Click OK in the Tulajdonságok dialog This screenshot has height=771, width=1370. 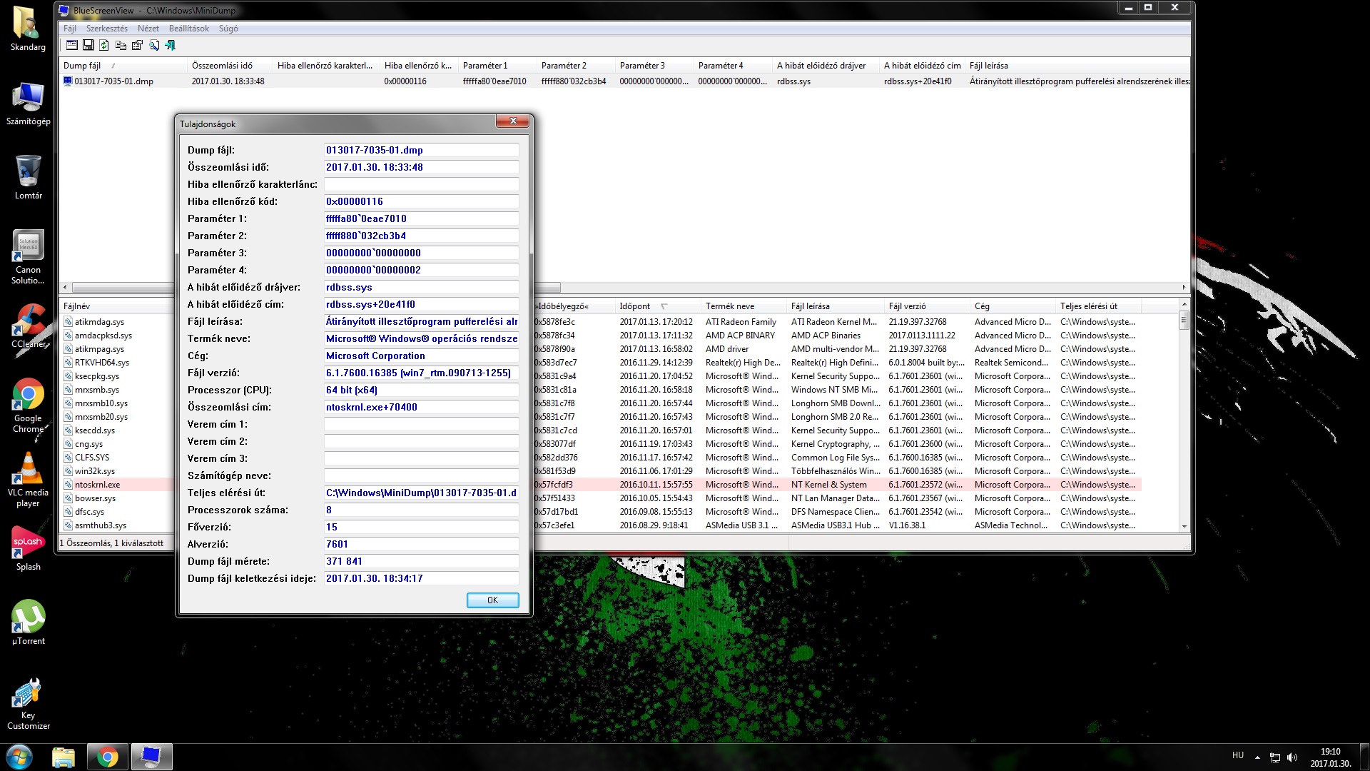point(492,600)
